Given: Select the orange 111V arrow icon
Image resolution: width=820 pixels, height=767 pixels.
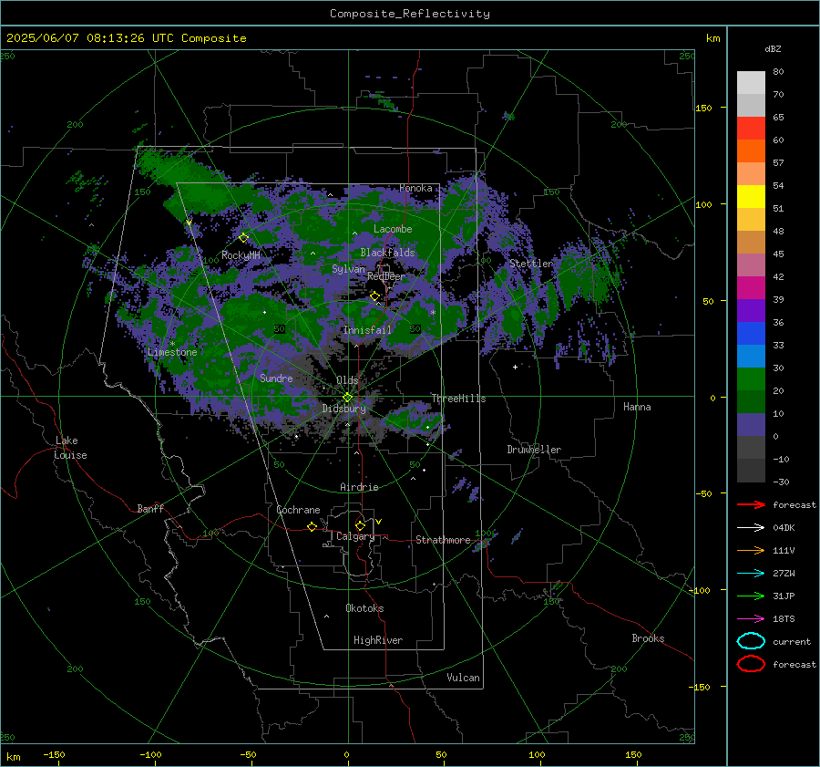Looking at the screenshot, I should [x=751, y=550].
